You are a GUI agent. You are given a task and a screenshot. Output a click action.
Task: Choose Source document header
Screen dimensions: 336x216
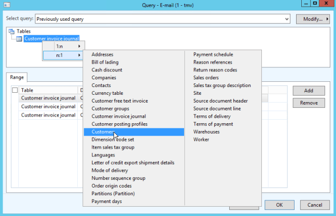click(220, 101)
